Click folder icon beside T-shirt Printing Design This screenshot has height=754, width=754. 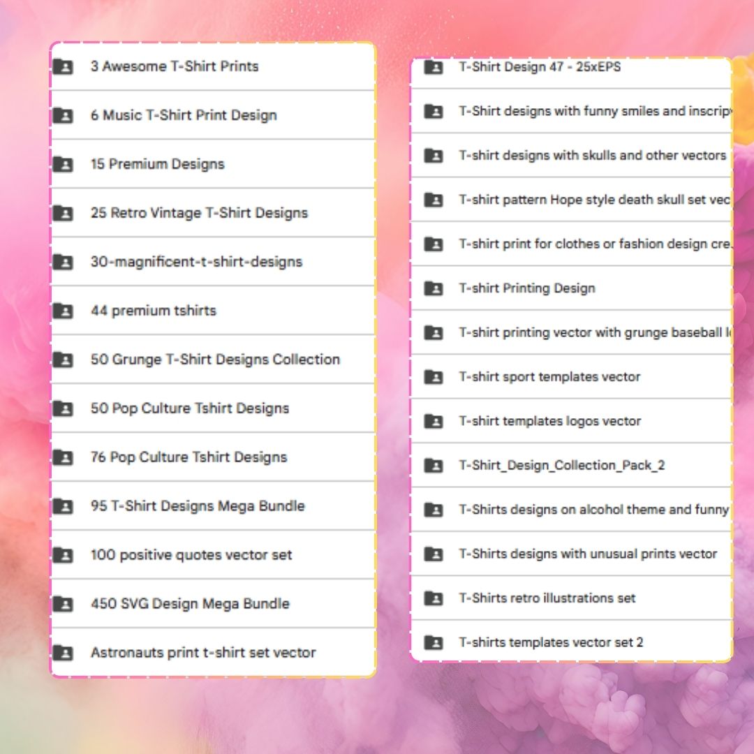click(434, 288)
